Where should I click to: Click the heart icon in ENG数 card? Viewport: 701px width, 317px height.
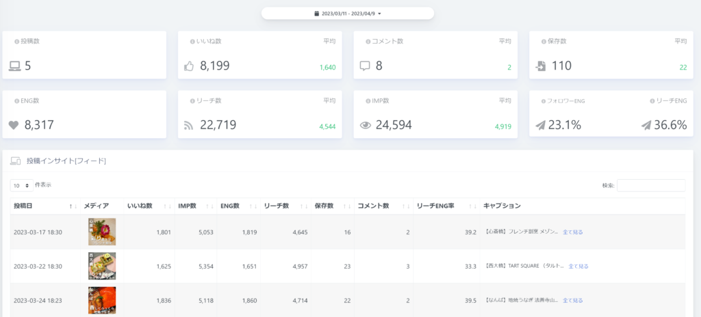point(14,125)
